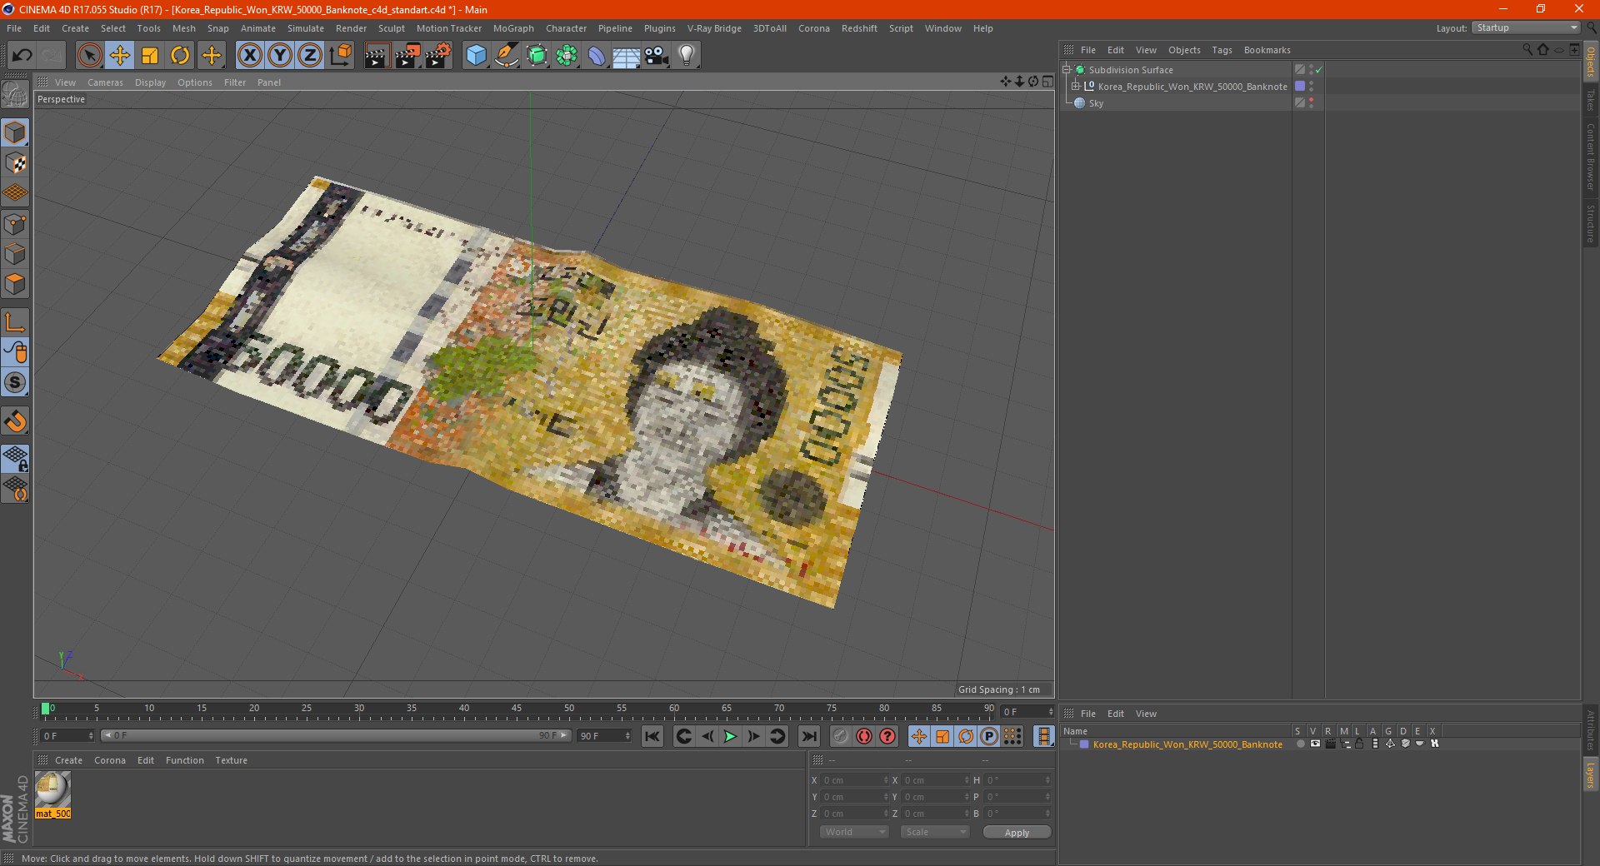The width and height of the screenshot is (1600, 866).
Task: Toggle Subdivision Surface enable checkmark
Action: [x=1319, y=70]
